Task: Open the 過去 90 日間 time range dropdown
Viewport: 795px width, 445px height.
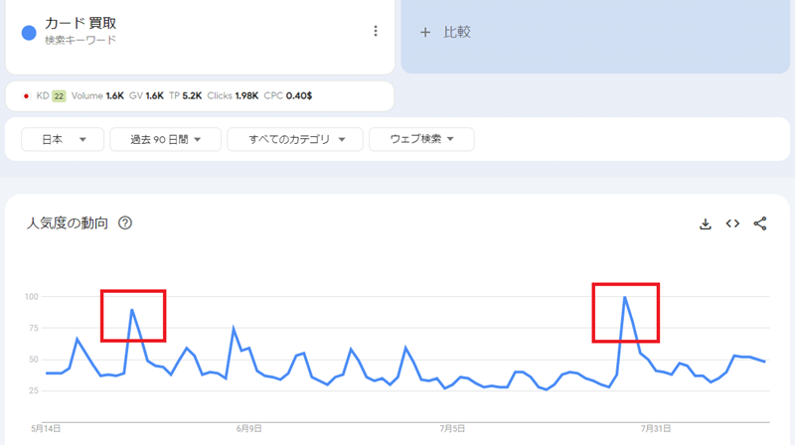Action: [165, 139]
